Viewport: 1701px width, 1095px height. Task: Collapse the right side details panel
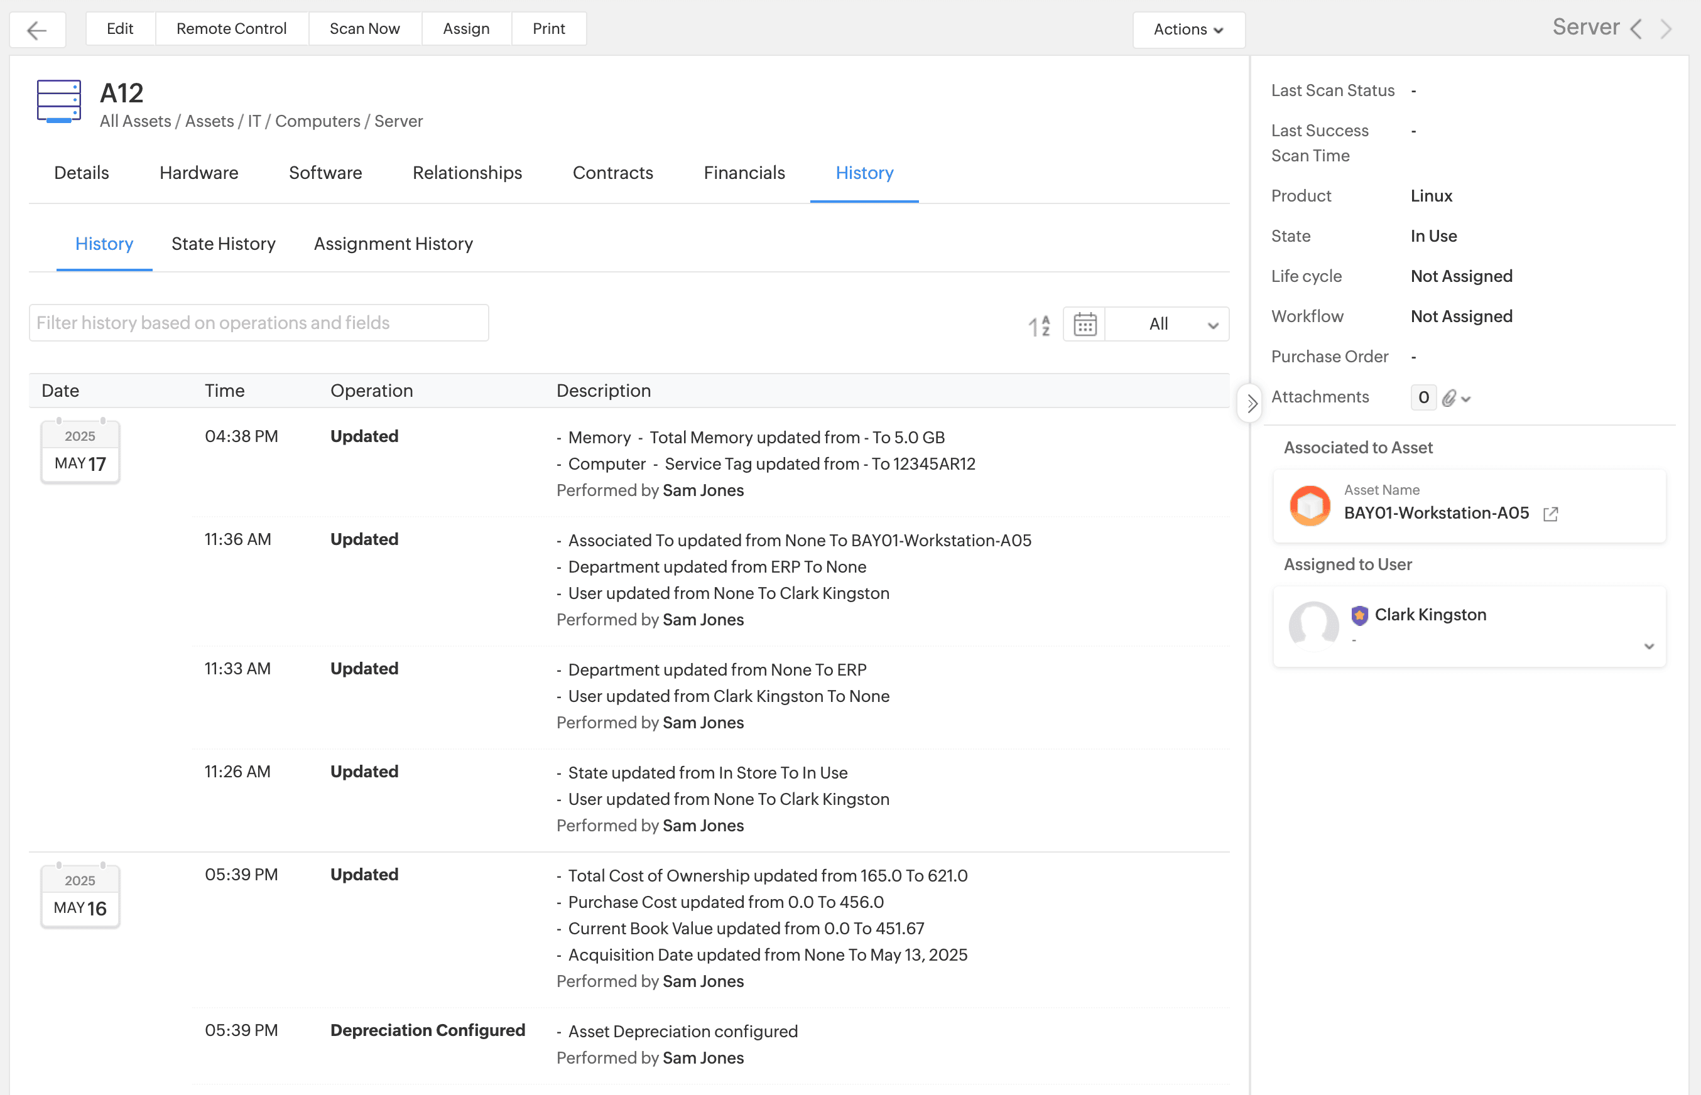tap(1250, 403)
